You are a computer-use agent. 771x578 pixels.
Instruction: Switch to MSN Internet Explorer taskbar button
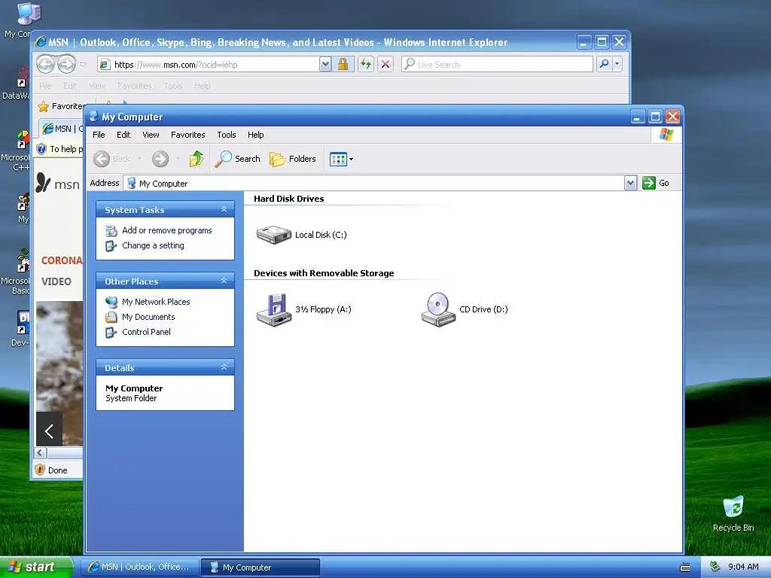tap(139, 567)
